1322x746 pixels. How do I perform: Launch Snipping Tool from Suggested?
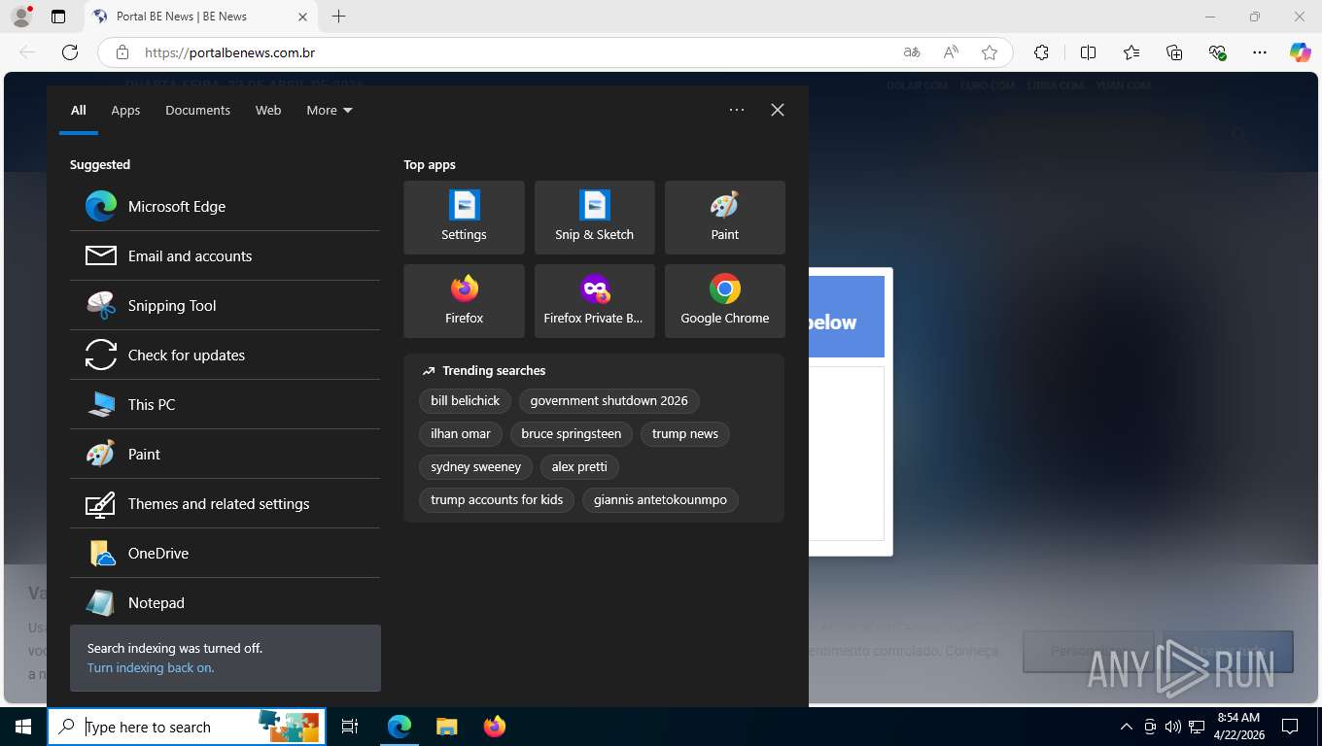click(x=225, y=305)
